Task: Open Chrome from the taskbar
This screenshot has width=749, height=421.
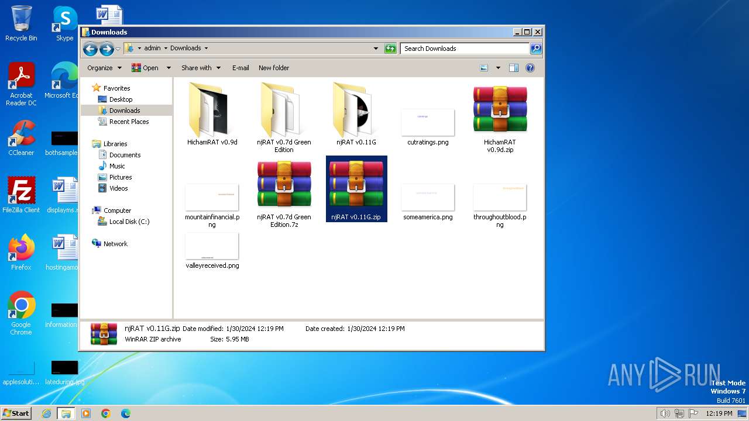Action: (106, 413)
